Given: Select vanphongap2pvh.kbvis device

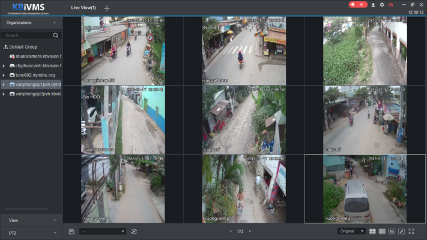Looking at the screenshot, I should pyautogui.click(x=38, y=94).
